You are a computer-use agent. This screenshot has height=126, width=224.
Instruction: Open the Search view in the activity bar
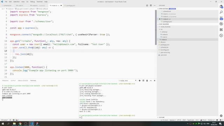221,12
